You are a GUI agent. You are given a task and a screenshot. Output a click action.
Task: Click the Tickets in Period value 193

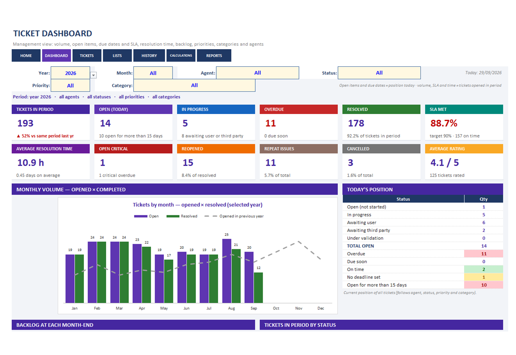25,123
